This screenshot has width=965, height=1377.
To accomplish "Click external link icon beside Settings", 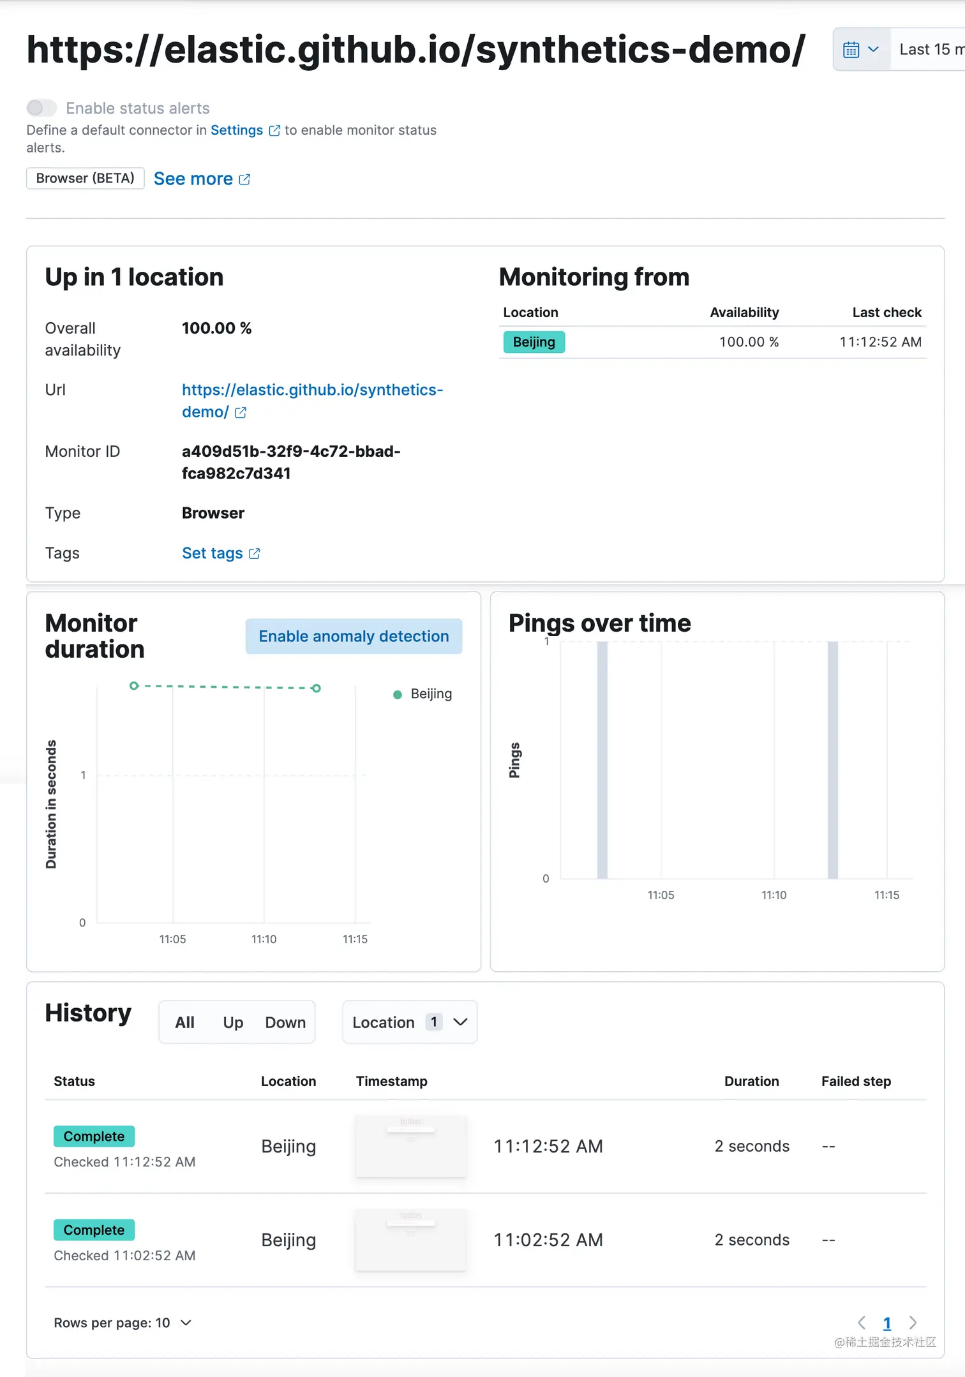I will pos(274,131).
